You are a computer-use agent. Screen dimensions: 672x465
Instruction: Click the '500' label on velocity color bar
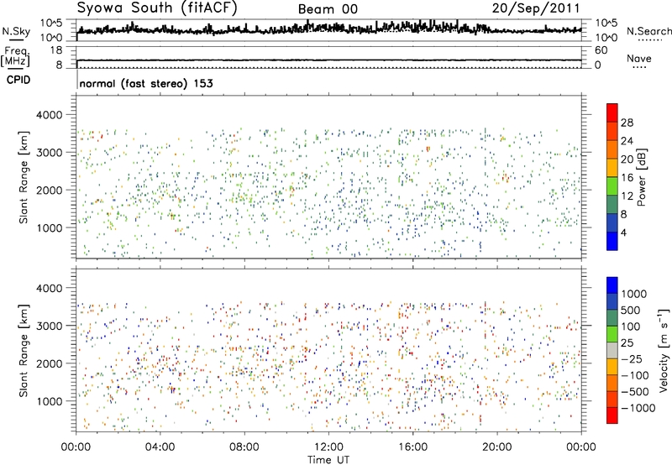pos(633,311)
